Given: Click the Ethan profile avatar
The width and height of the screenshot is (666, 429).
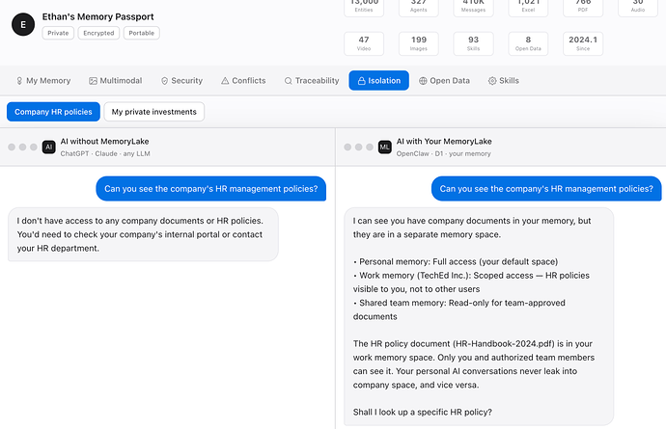Looking at the screenshot, I should [23, 25].
